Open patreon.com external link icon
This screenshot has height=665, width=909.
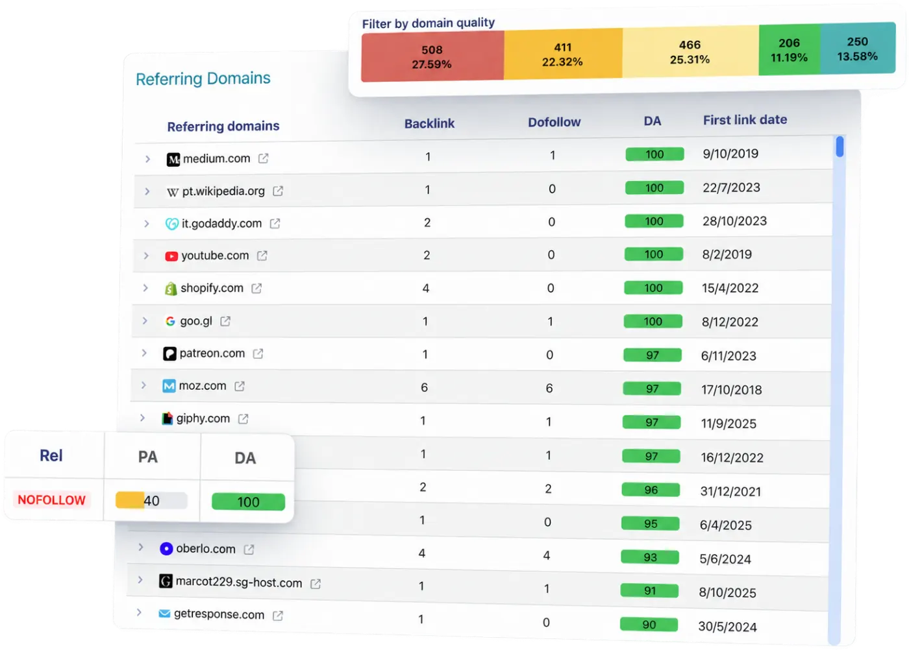point(258,354)
